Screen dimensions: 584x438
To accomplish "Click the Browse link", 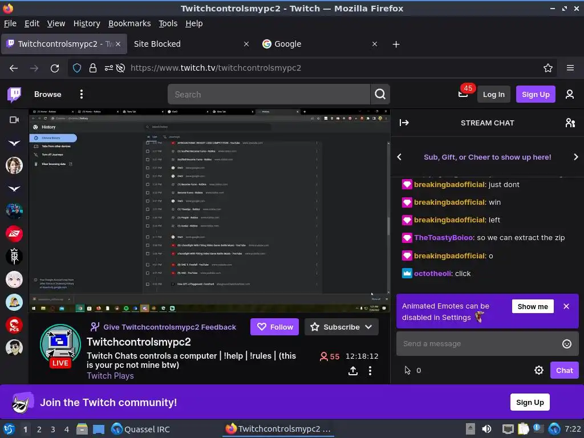I will pos(48,94).
